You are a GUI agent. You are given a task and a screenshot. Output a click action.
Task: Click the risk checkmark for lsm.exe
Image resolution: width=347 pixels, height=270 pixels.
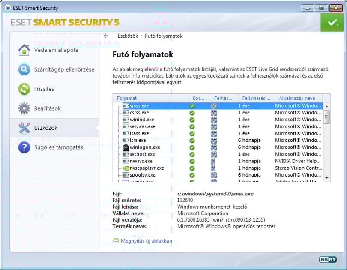[192, 140]
